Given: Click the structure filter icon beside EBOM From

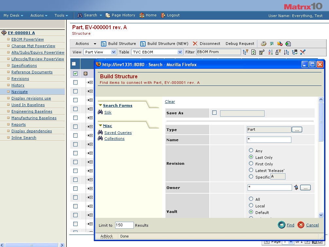Looking at the screenshot, I should coord(245,52).
